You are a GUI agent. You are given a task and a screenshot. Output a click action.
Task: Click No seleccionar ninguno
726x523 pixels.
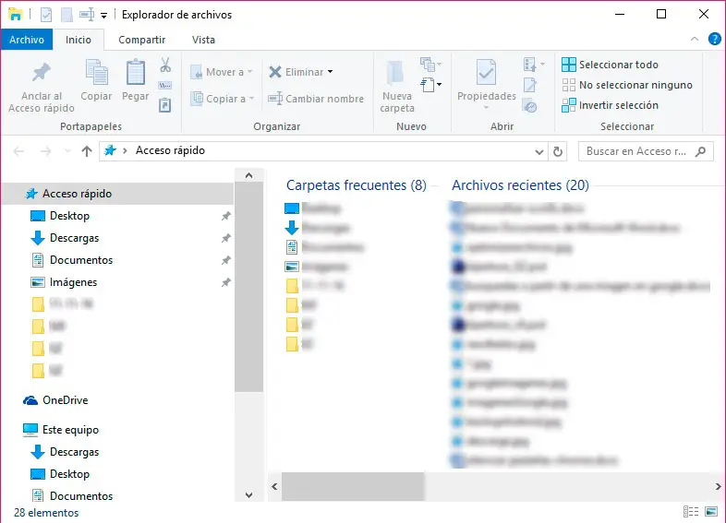(627, 85)
